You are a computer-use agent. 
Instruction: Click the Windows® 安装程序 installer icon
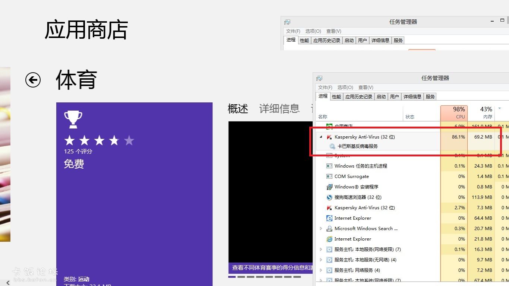[329, 187]
